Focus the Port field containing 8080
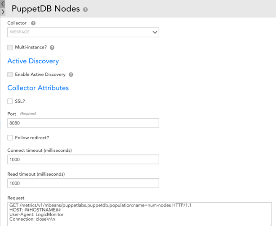This screenshot has height=226, width=276. tap(83, 123)
